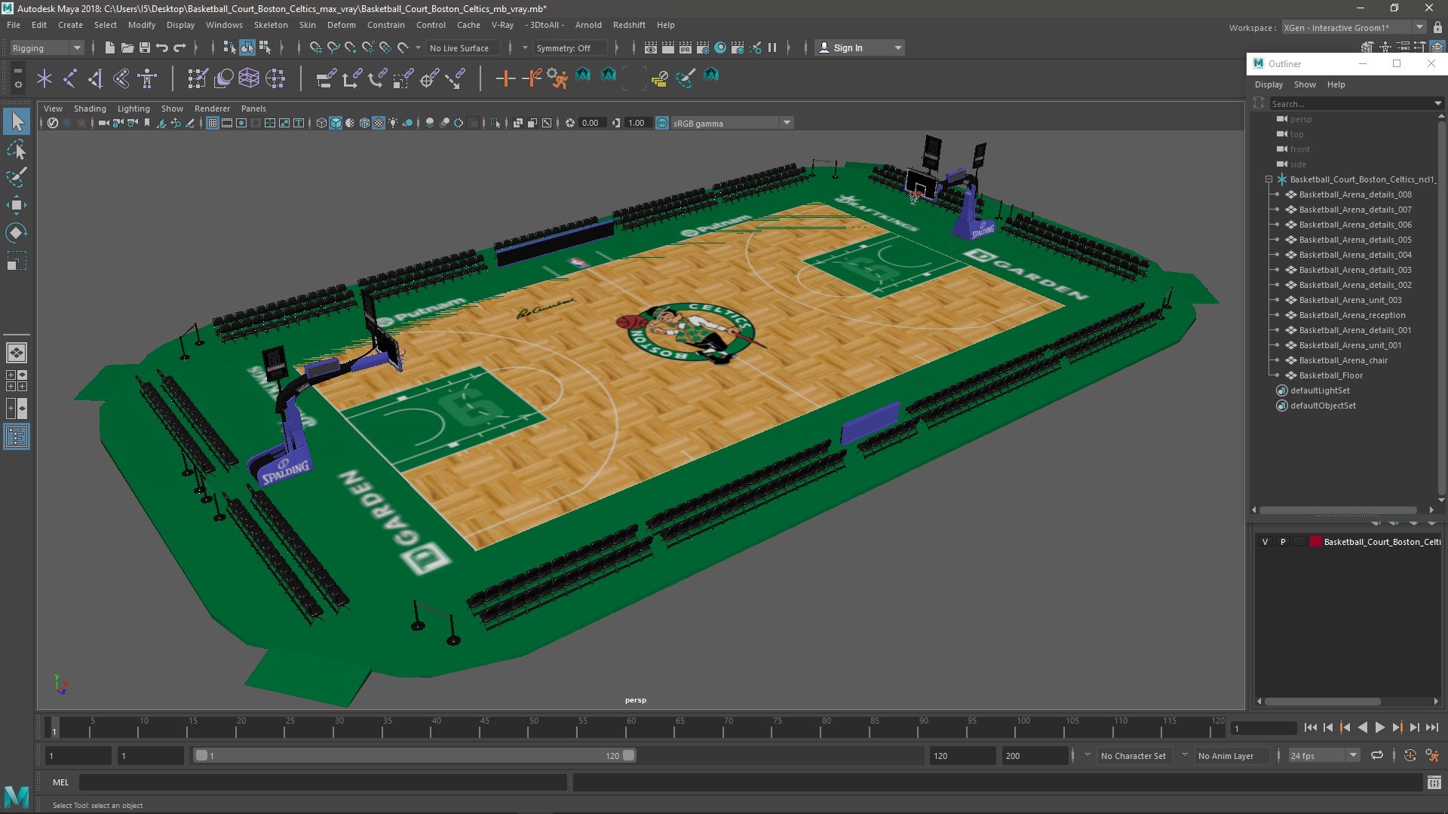Click the IPR render icon
Image resolution: width=1448 pixels, height=814 pixels.
click(685, 47)
